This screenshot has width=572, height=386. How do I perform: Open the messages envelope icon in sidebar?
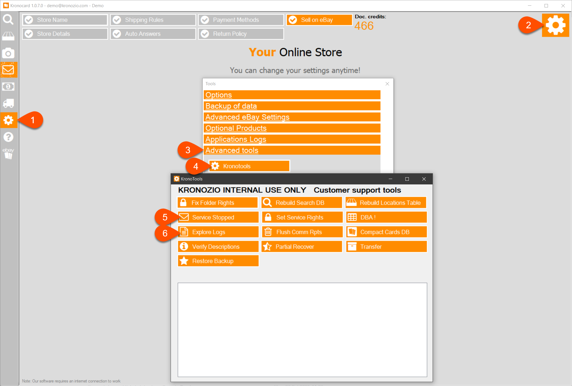click(9, 70)
